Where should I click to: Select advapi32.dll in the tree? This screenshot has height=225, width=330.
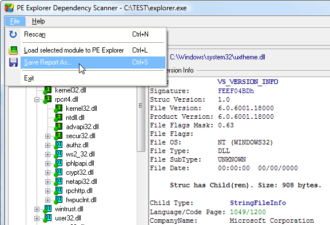pyautogui.click(x=82, y=127)
